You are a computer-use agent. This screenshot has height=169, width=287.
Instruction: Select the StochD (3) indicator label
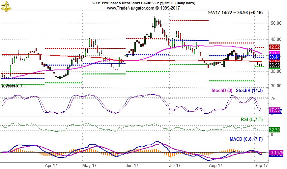pos(221,90)
